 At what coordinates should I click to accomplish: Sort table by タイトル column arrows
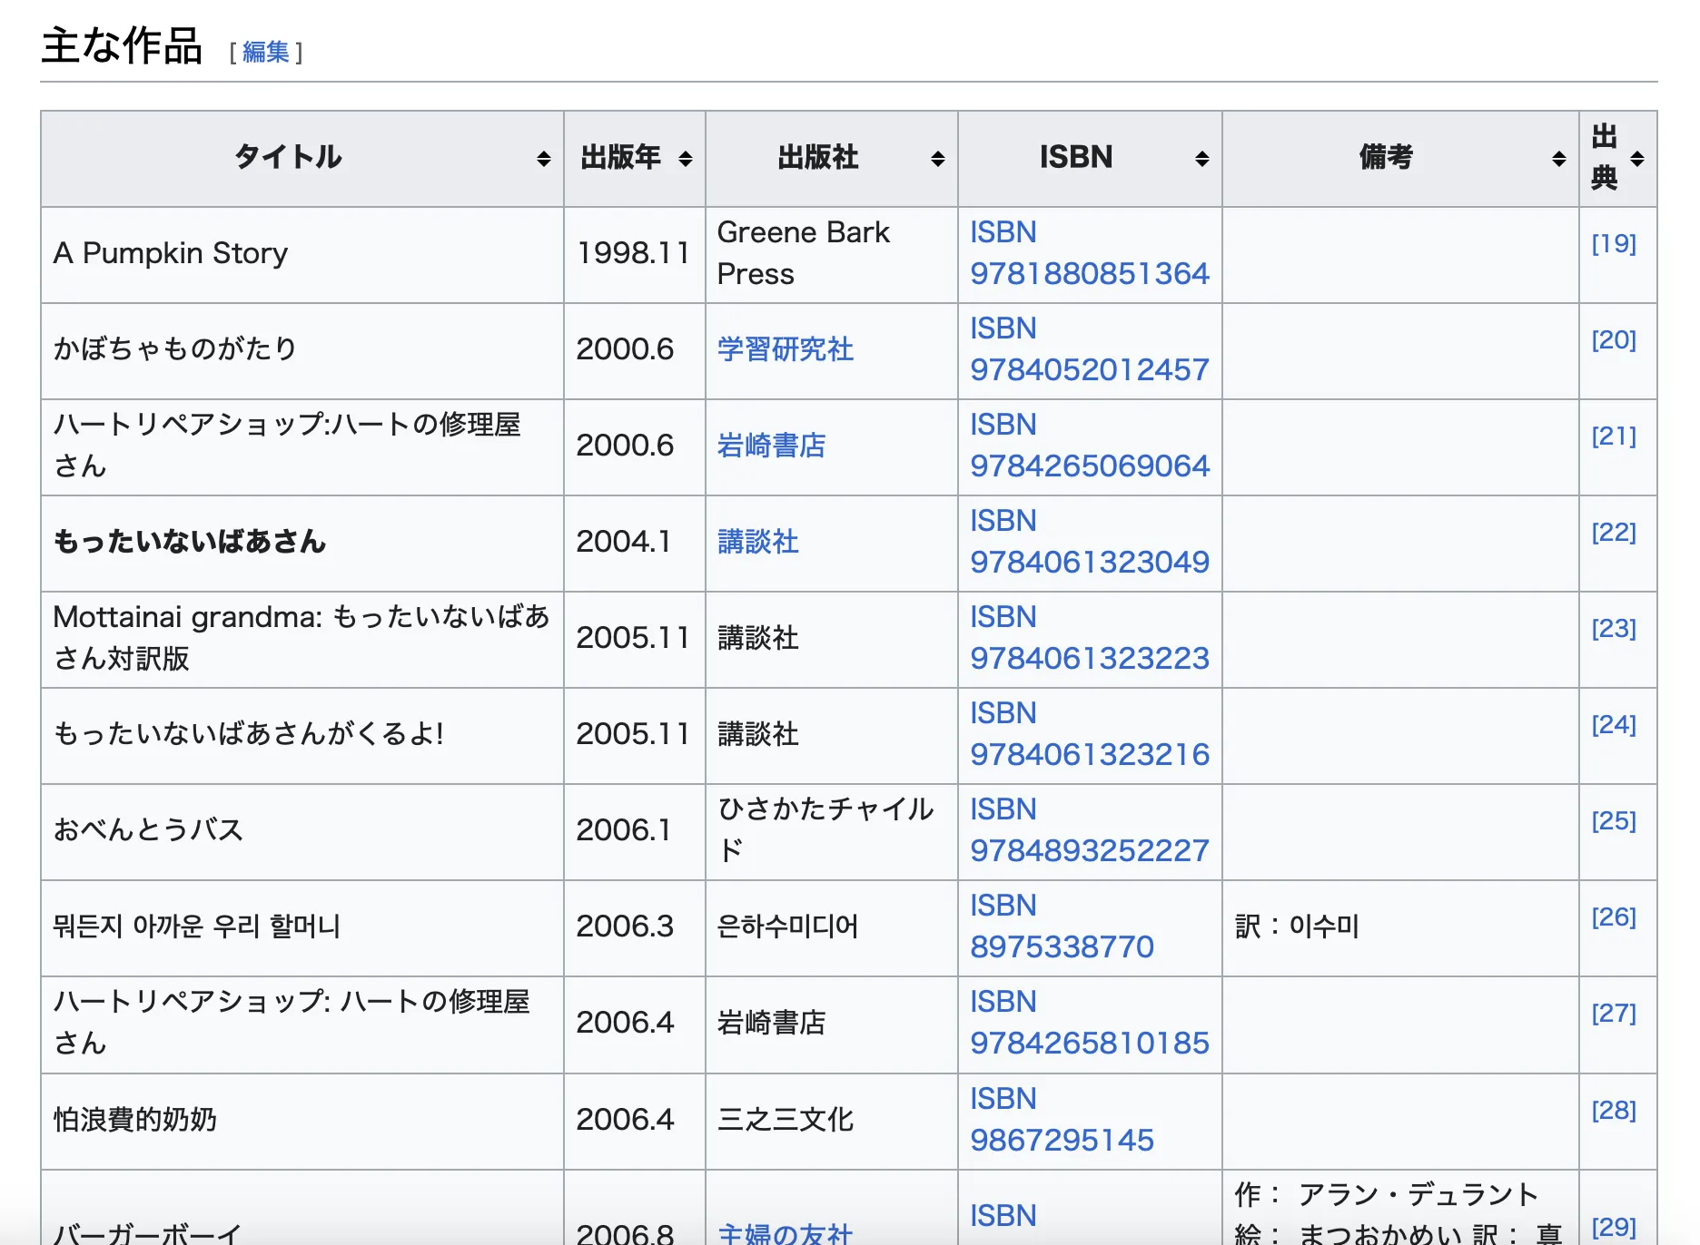(x=543, y=159)
